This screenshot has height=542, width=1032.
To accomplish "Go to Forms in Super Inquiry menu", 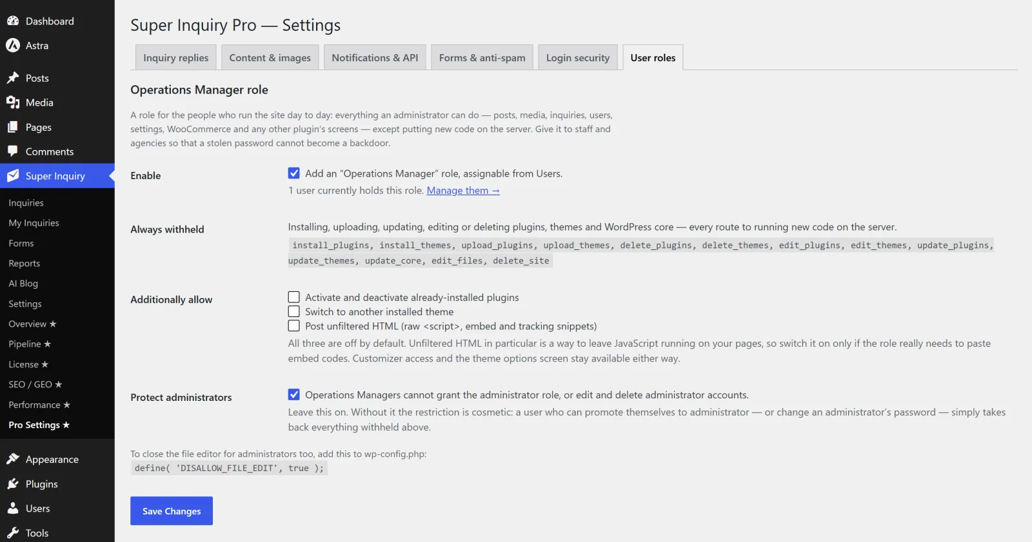I will click(x=21, y=244).
